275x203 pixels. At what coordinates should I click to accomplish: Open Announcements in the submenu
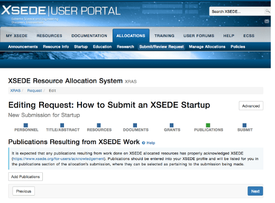[23, 47]
